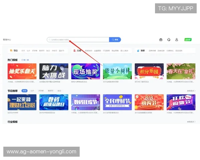Switch to the 开学季 tab under 节日推荐

click(41, 91)
